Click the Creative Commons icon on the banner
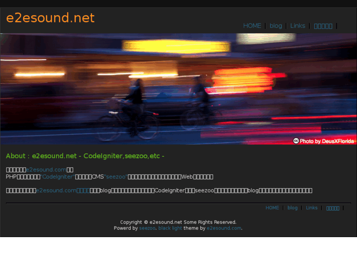This screenshot has width=357, height=267. (x=296, y=141)
